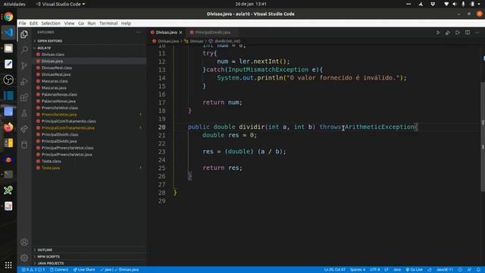The image size is (485, 273).
Task: Open the database view in activity bar
Action: point(24,145)
